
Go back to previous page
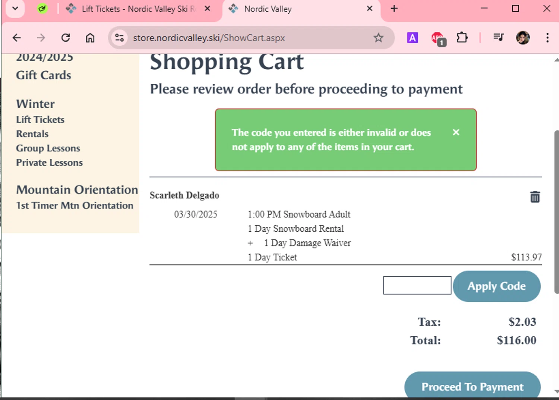tap(17, 38)
